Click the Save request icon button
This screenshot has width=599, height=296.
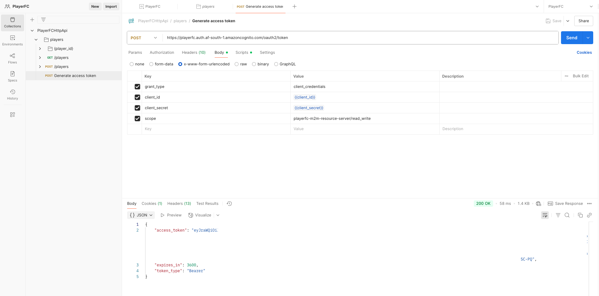tap(554, 21)
